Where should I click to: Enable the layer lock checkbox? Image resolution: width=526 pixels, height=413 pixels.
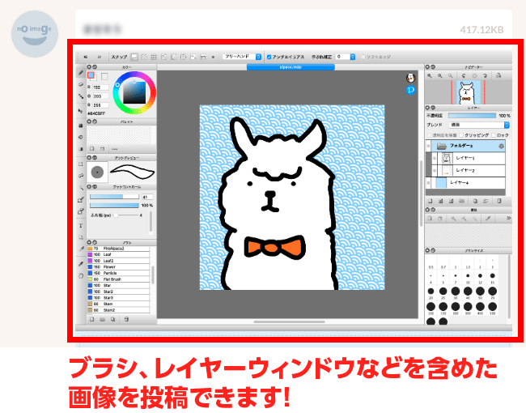point(494,135)
